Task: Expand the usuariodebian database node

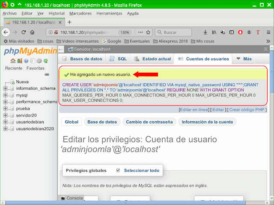Action: [6, 122]
